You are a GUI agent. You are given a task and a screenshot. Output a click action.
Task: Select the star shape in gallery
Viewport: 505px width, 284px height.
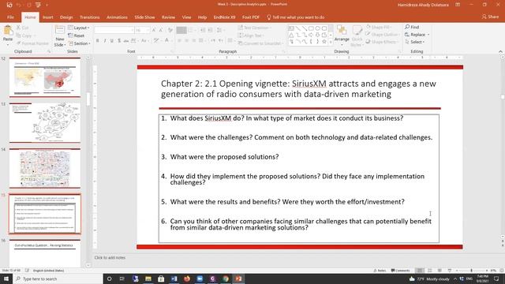click(x=324, y=42)
